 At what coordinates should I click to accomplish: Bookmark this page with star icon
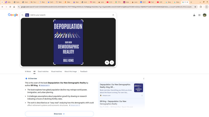tap(195, 7)
